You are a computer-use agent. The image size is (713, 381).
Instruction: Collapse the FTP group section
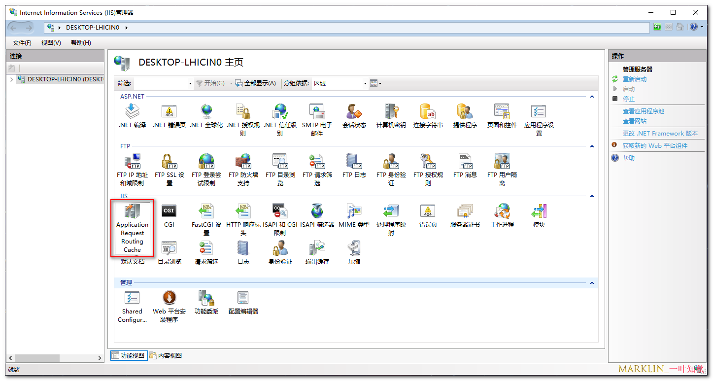pyautogui.click(x=592, y=146)
